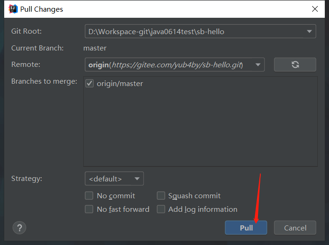Enable the origin/master branch checkbox
Image resolution: width=329 pixels, height=245 pixels.
click(x=90, y=84)
